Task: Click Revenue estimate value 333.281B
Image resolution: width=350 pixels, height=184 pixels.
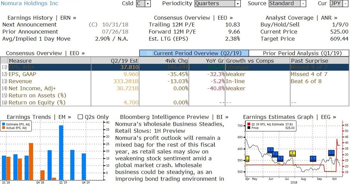Action: [x=126, y=81]
